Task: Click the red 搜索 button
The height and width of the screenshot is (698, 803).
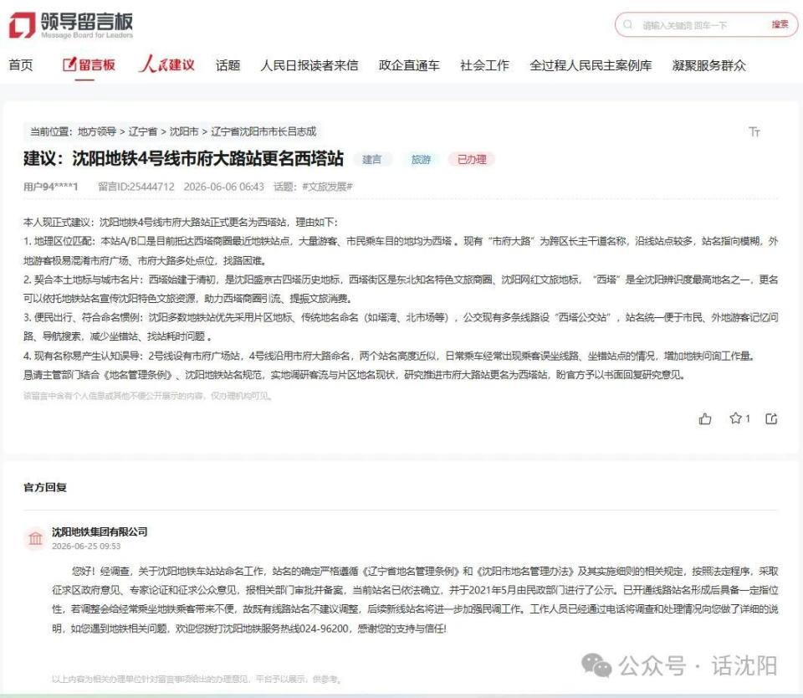Action: click(x=780, y=24)
